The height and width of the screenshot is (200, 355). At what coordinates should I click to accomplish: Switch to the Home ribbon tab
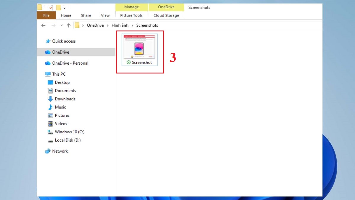pos(66,15)
